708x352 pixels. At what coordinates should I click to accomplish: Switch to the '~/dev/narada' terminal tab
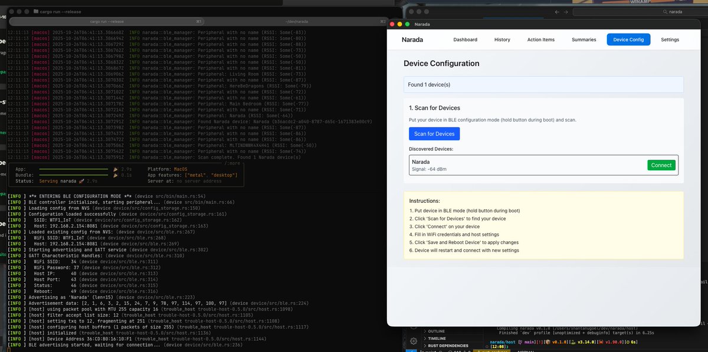[x=296, y=21]
